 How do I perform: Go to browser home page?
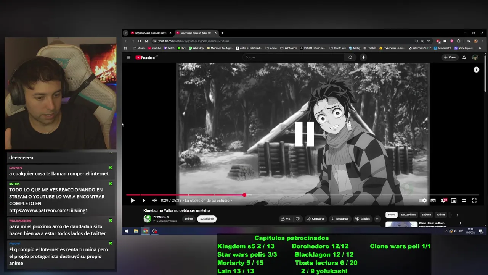[x=146, y=41]
